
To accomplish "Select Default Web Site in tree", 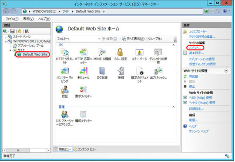I will click(x=35, y=54).
